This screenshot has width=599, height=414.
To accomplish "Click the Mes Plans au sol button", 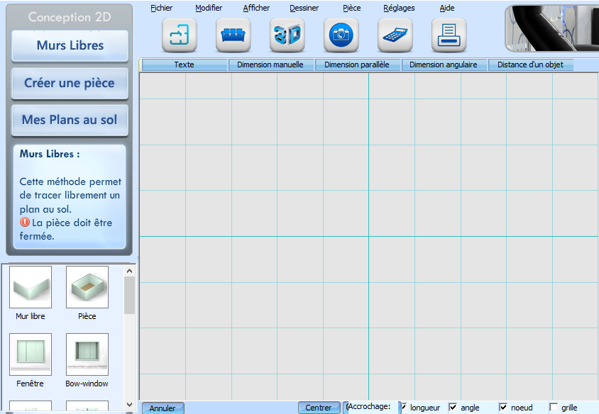I will coord(70,120).
